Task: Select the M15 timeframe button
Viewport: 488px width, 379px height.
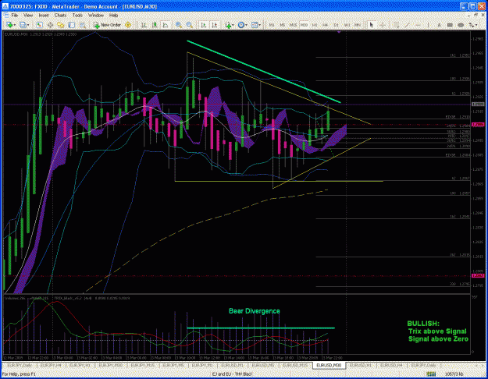Action: [293, 25]
